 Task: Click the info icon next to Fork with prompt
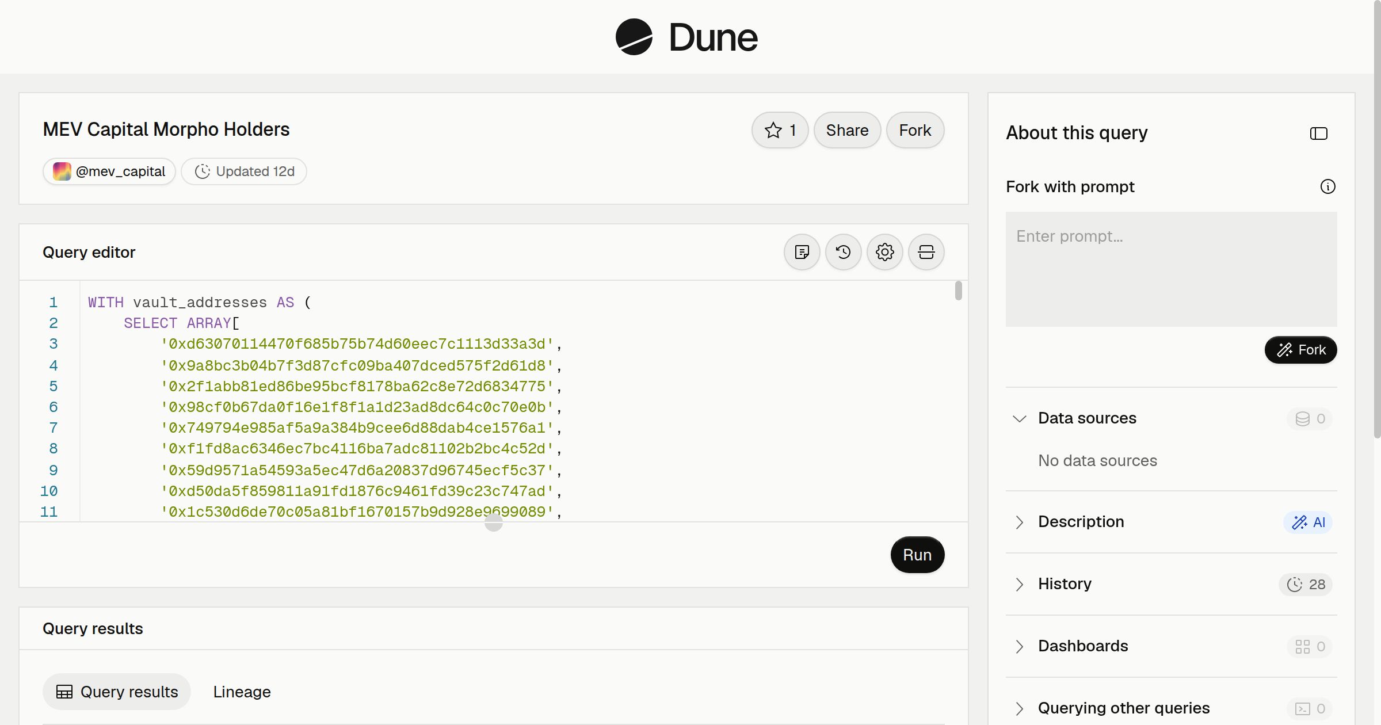(1327, 186)
